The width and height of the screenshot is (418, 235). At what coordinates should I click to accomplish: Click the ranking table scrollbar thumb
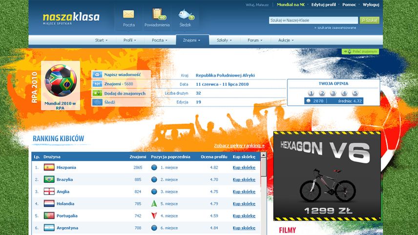263,167
